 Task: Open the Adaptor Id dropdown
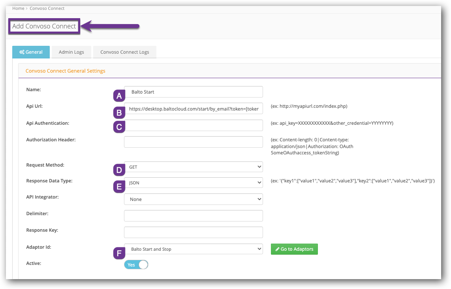[x=193, y=249]
